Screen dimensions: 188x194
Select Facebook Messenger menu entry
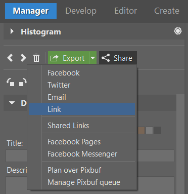82,154
